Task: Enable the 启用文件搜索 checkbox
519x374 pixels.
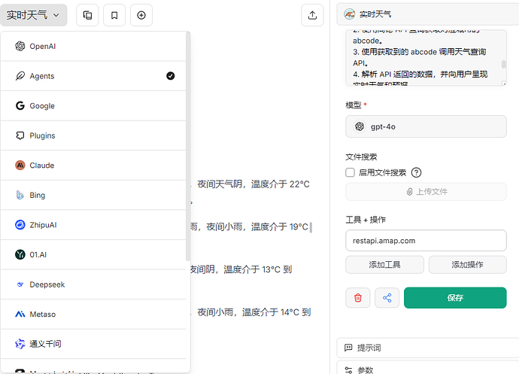Action: tap(350, 172)
